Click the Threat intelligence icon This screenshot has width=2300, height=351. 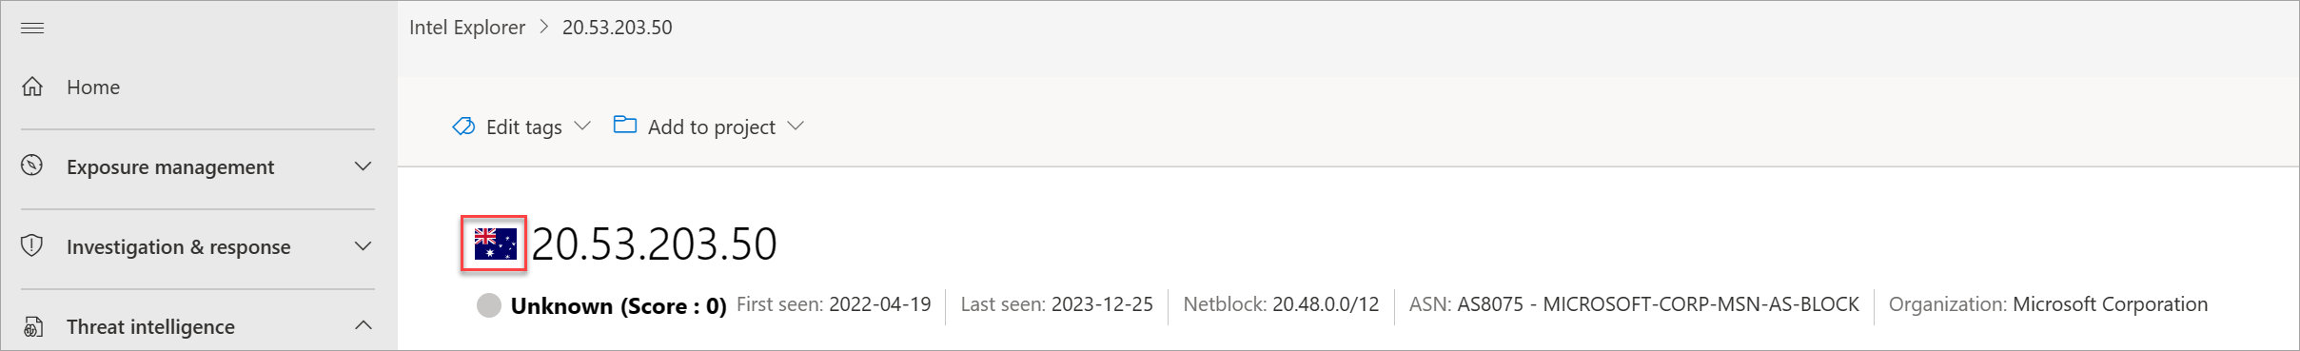(x=32, y=326)
